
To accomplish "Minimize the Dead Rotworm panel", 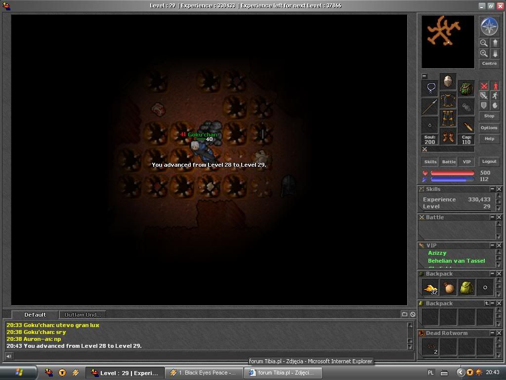I will tap(492, 332).
